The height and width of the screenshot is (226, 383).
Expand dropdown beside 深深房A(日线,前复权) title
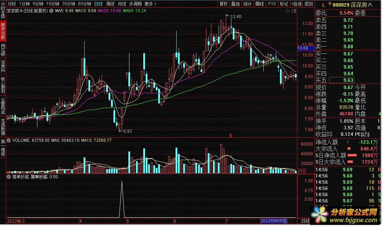click(x=51, y=11)
